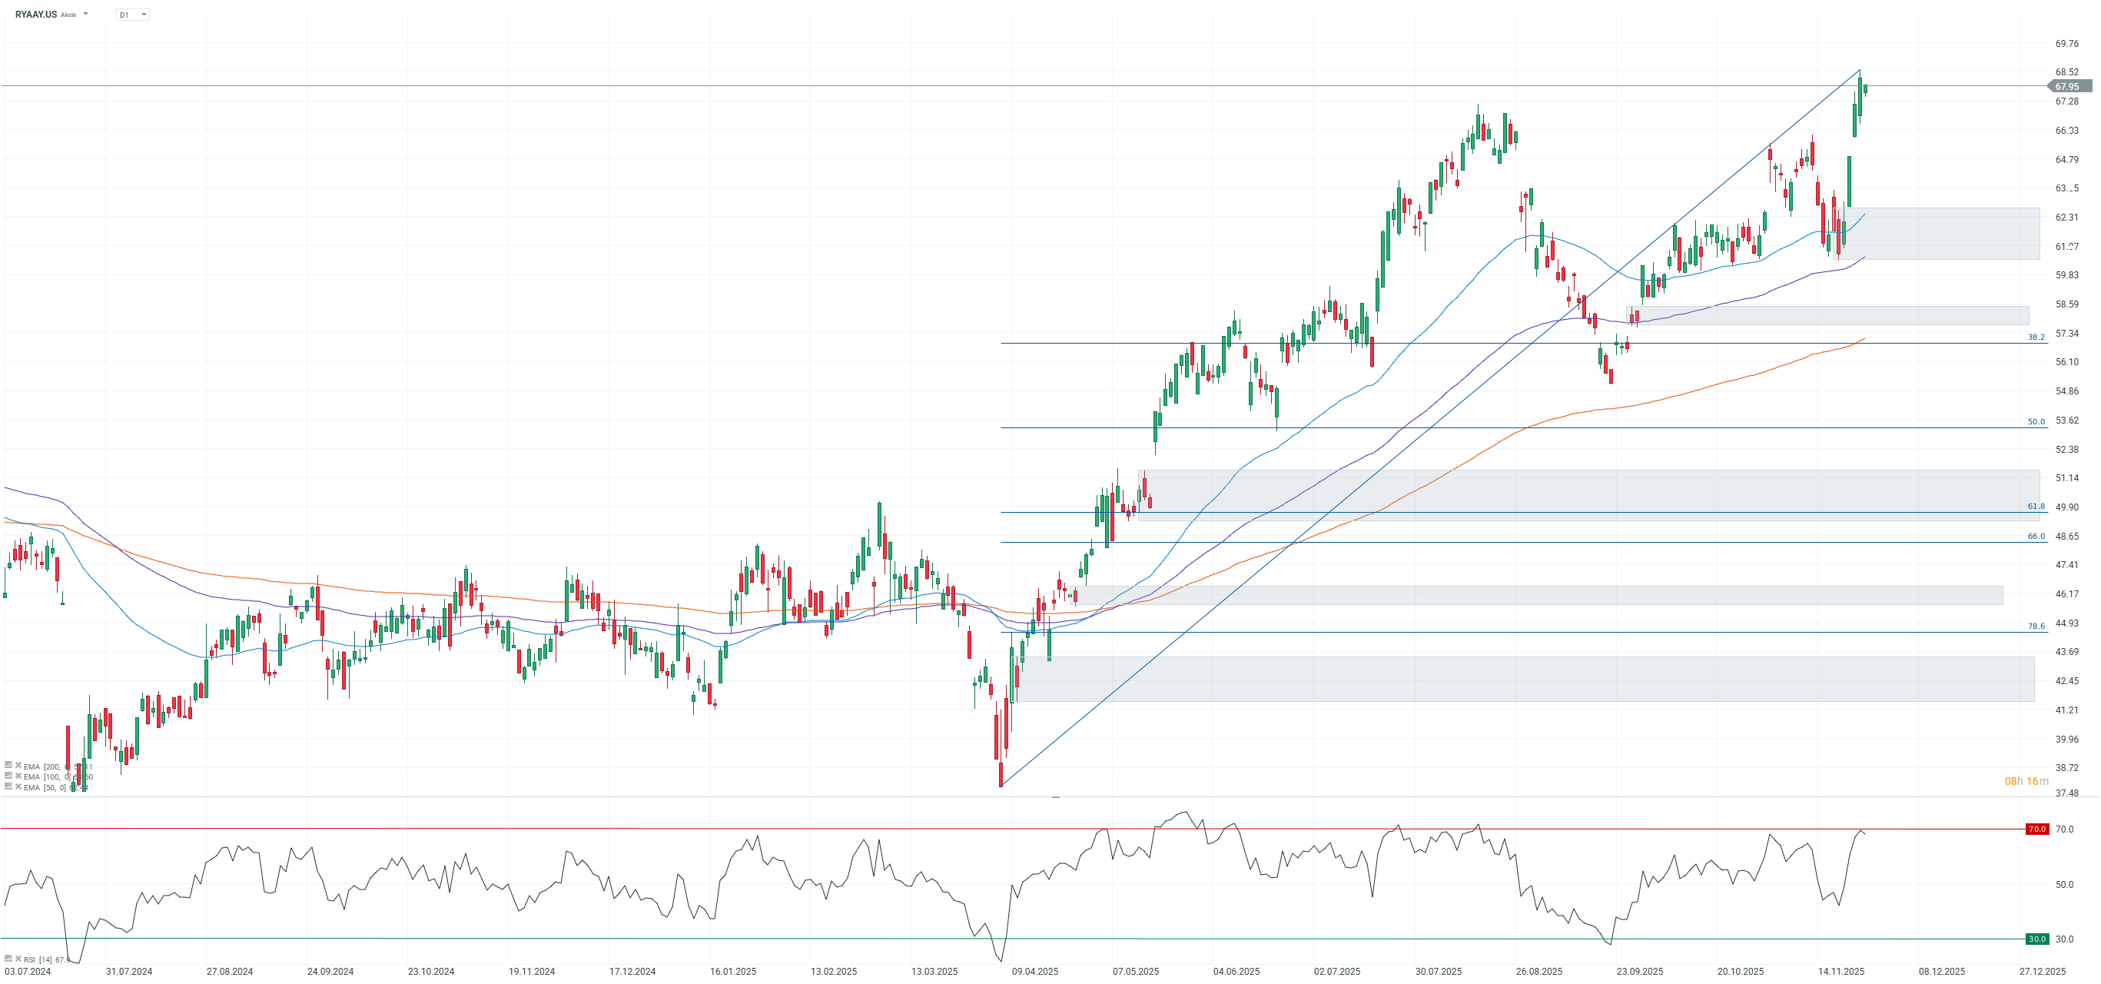This screenshot has height=984, width=2101.
Task: Click the green RSI 30.0 level marker
Action: pyautogui.click(x=2036, y=939)
